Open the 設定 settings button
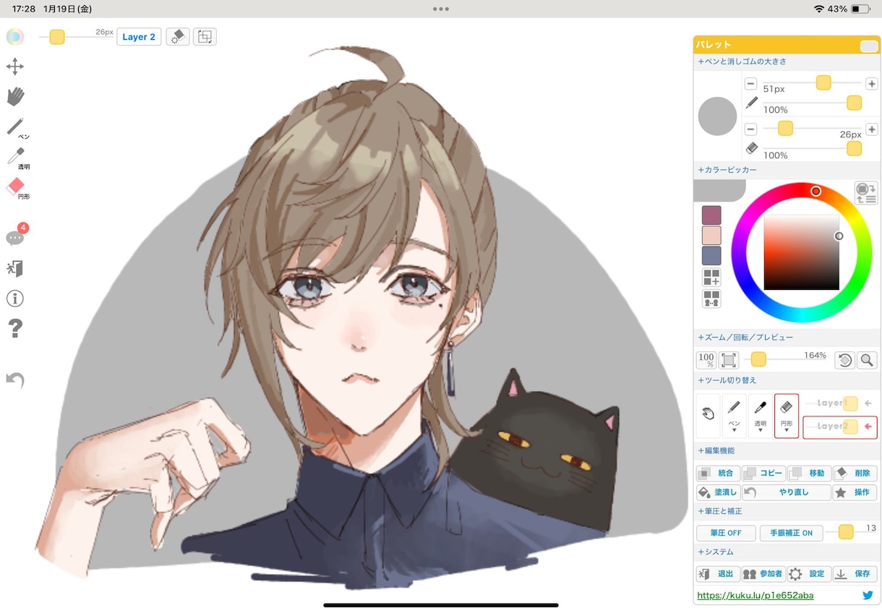The height and width of the screenshot is (613, 882). pos(809,574)
